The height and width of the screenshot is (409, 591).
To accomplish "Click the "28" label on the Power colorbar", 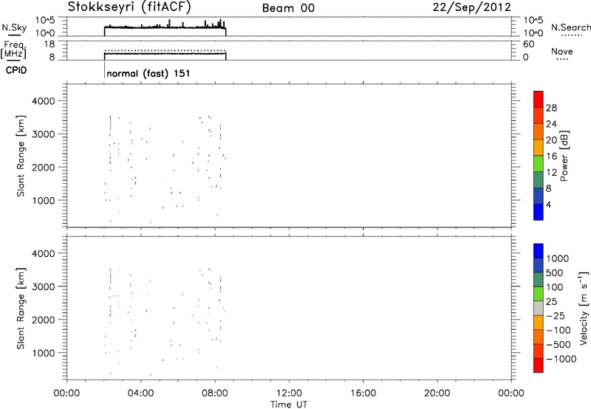I will (x=551, y=108).
